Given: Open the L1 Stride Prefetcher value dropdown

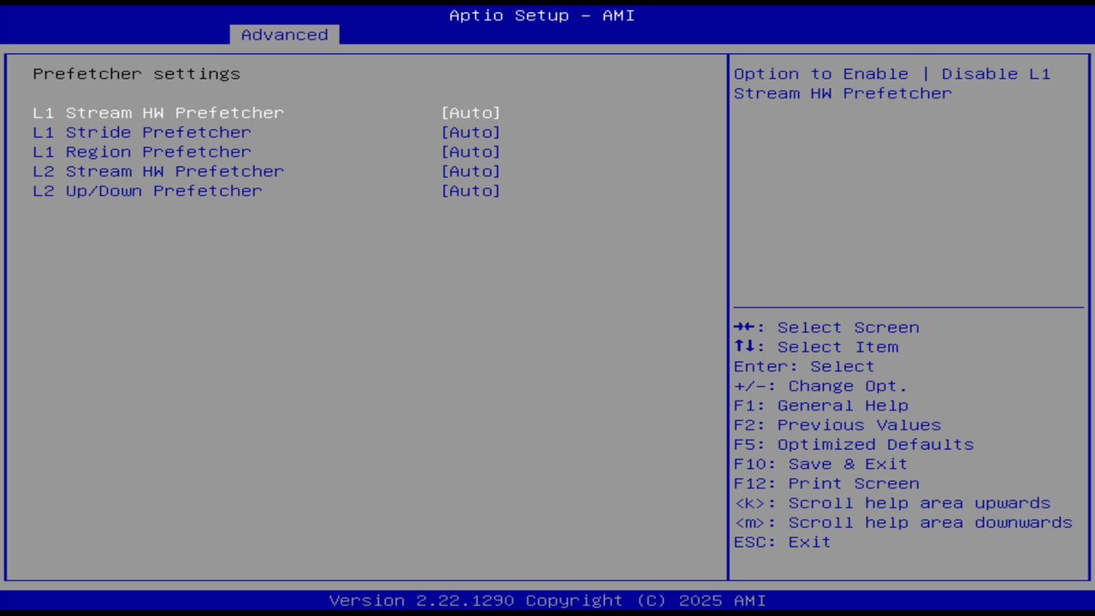Looking at the screenshot, I should (x=471, y=132).
